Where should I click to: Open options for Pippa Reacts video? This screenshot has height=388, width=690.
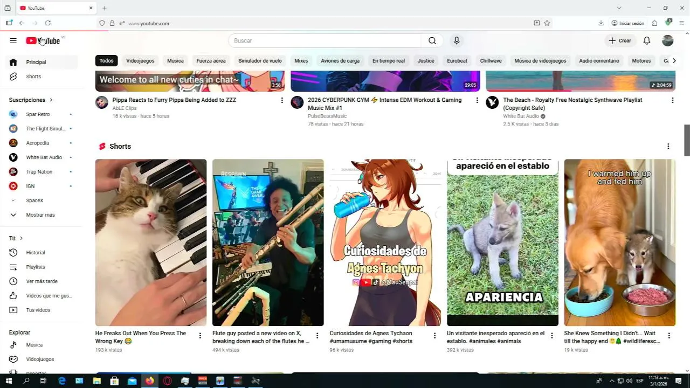click(x=282, y=100)
